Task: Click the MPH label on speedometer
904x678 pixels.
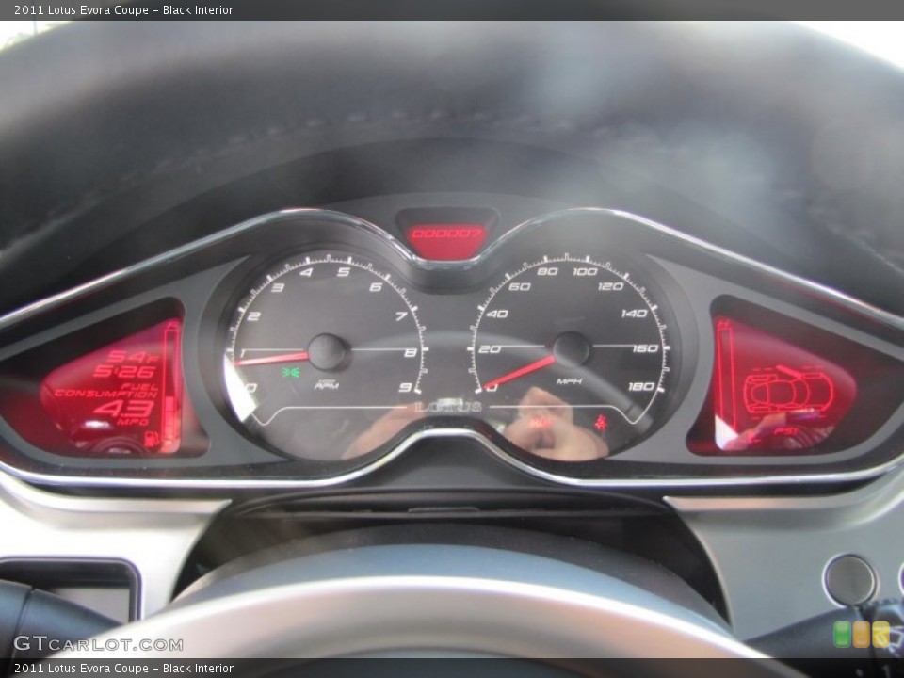Action: [569, 381]
